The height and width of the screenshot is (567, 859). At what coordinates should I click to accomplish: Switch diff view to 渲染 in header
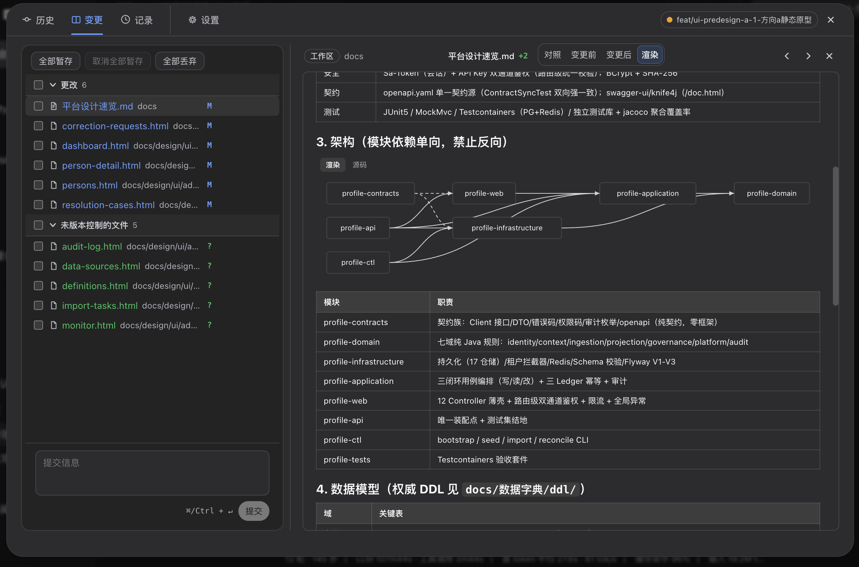650,55
